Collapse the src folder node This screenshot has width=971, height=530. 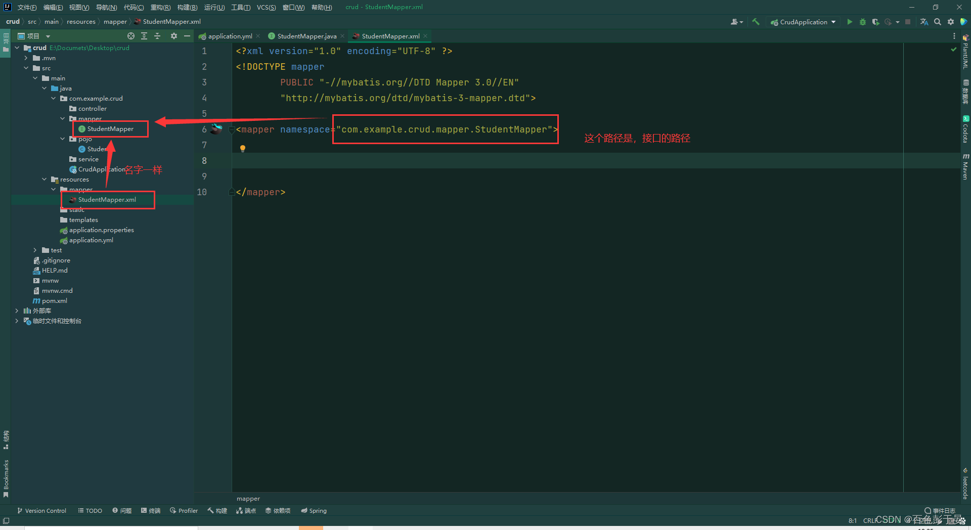click(x=26, y=68)
